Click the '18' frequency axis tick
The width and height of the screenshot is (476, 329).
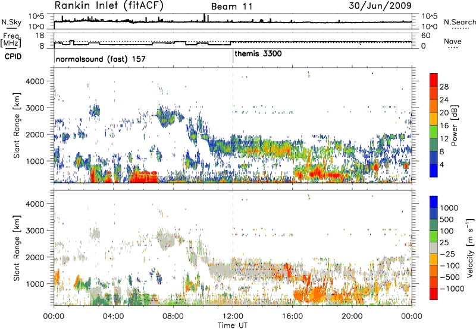pyautogui.click(x=40, y=36)
